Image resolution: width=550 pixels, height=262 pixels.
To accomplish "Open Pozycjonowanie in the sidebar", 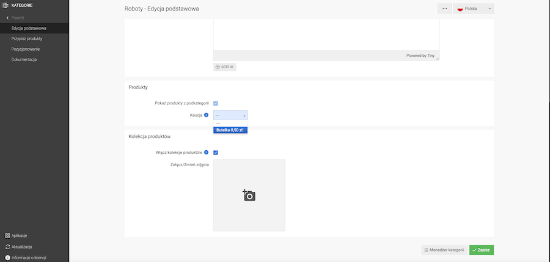I will click(26, 49).
